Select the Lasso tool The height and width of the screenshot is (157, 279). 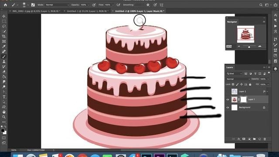(x=4, y=26)
